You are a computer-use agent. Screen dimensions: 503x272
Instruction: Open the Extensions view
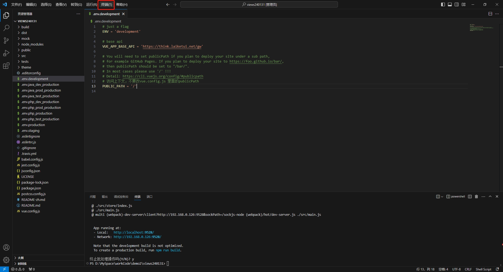pyautogui.click(x=6, y=66)
